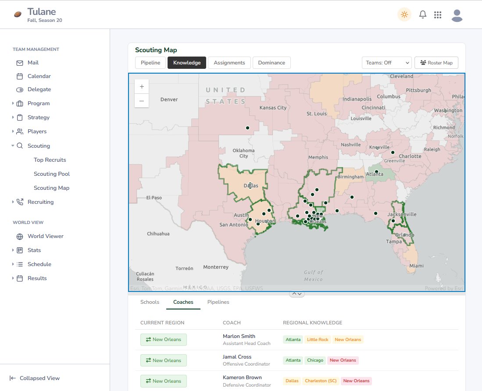Toggle the sun light-mode theme button
This screenshot has width=482, height=391.
(404, 14)
